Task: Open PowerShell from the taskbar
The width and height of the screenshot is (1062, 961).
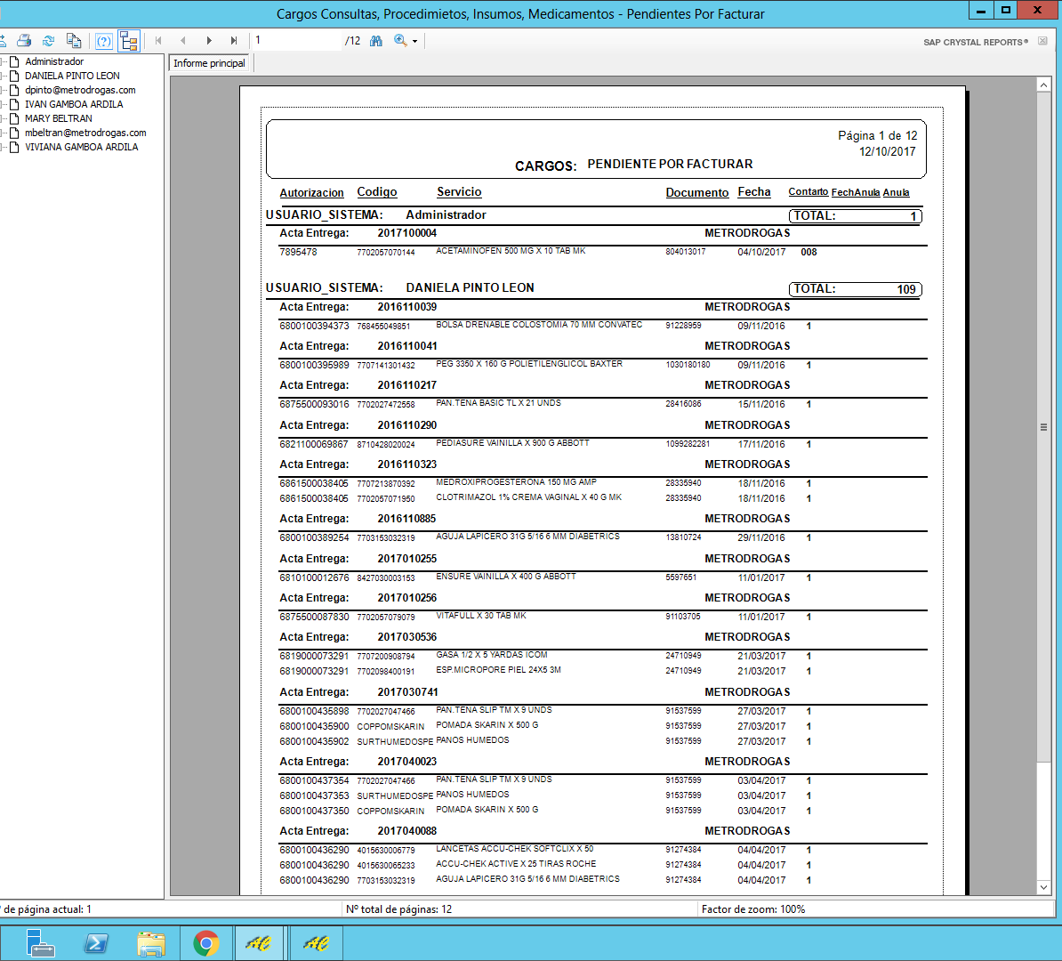Action: click(96, 943)
